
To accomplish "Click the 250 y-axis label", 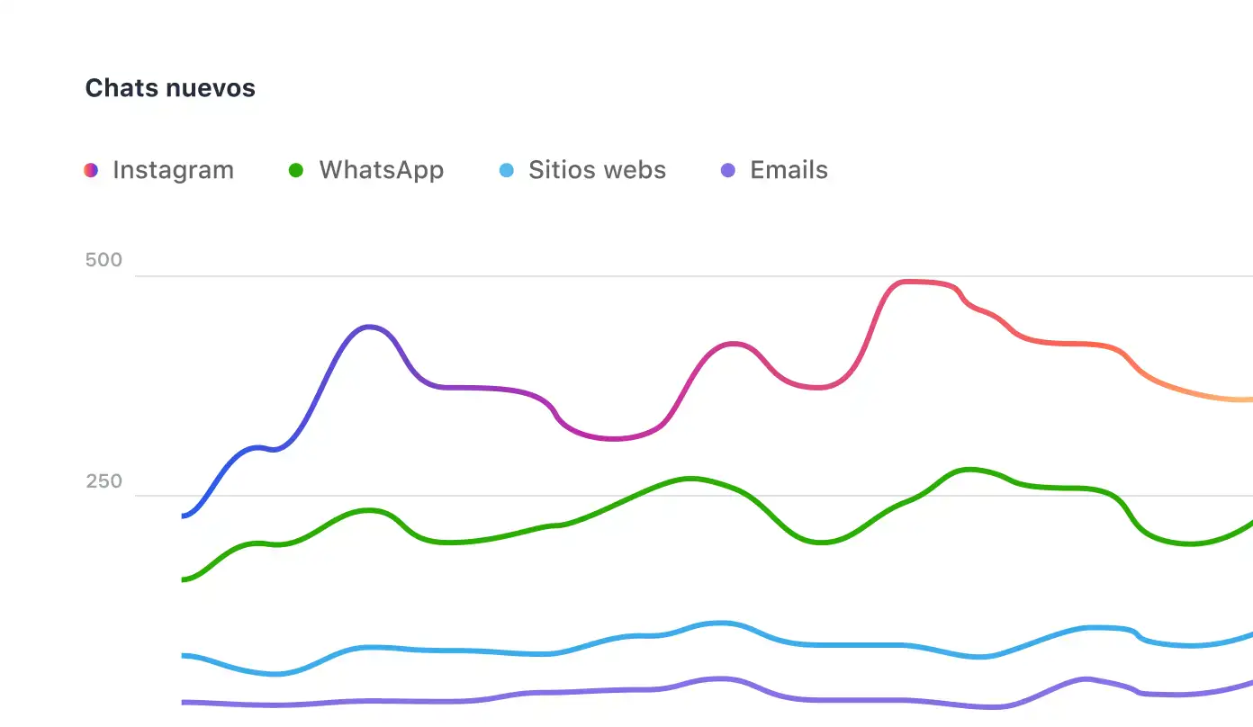I will [x=104, y=481].
